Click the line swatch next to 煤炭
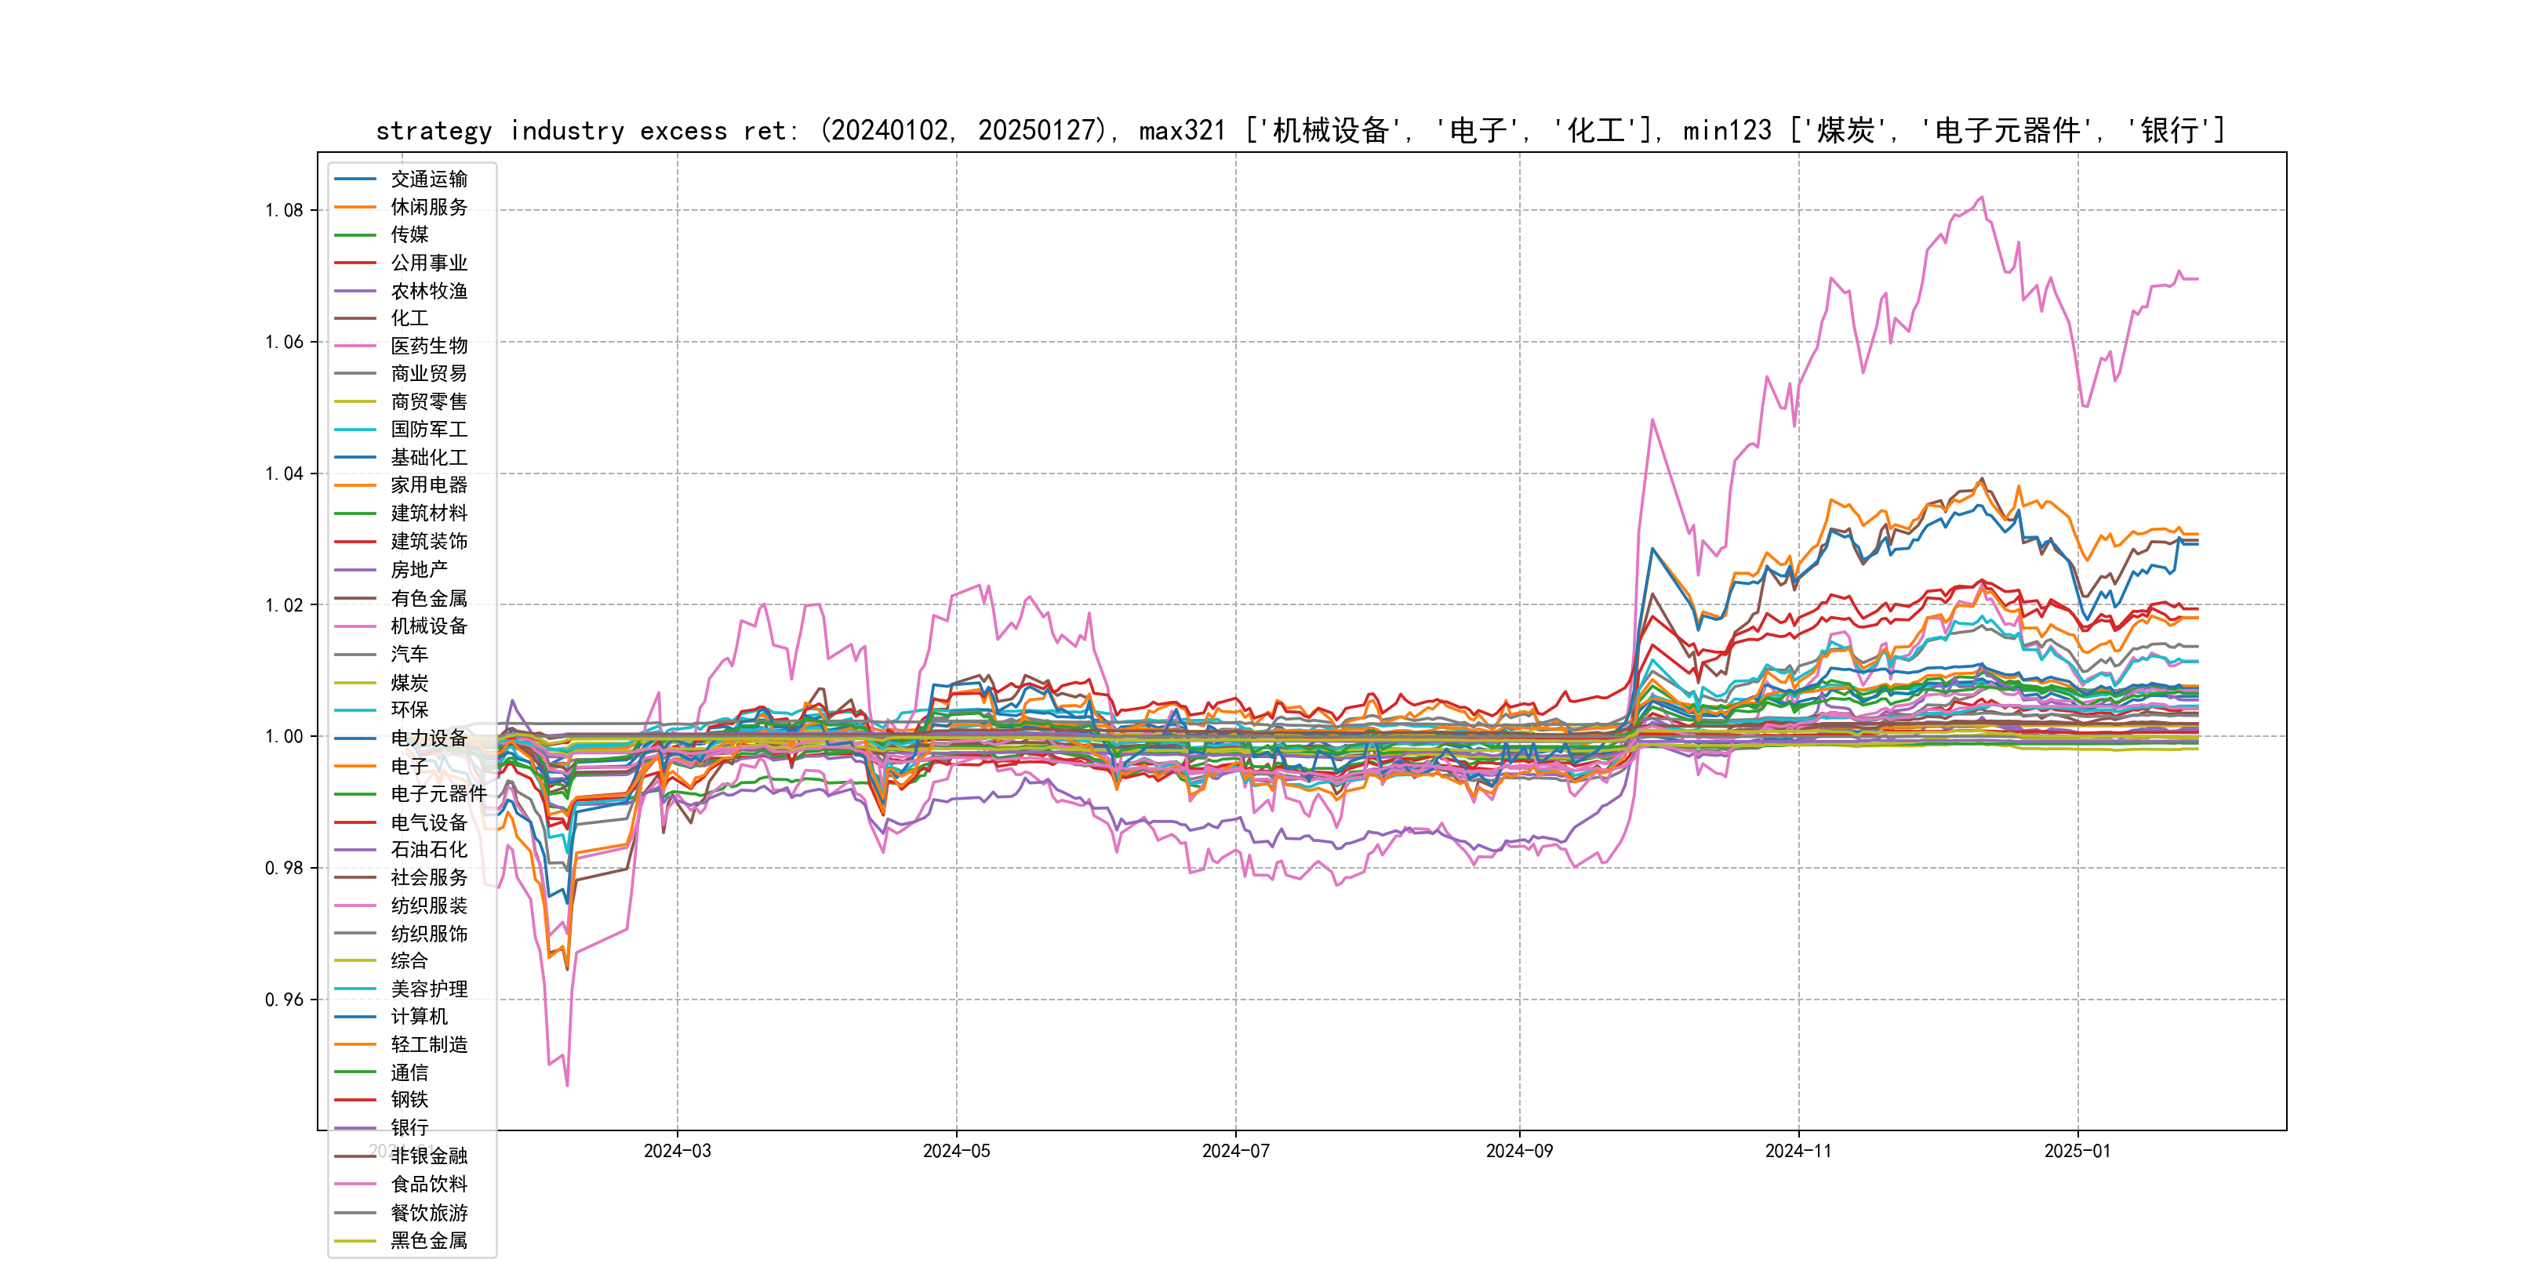The height and width of the screenshot is (1270, 2541). click(x=355, y=682)
